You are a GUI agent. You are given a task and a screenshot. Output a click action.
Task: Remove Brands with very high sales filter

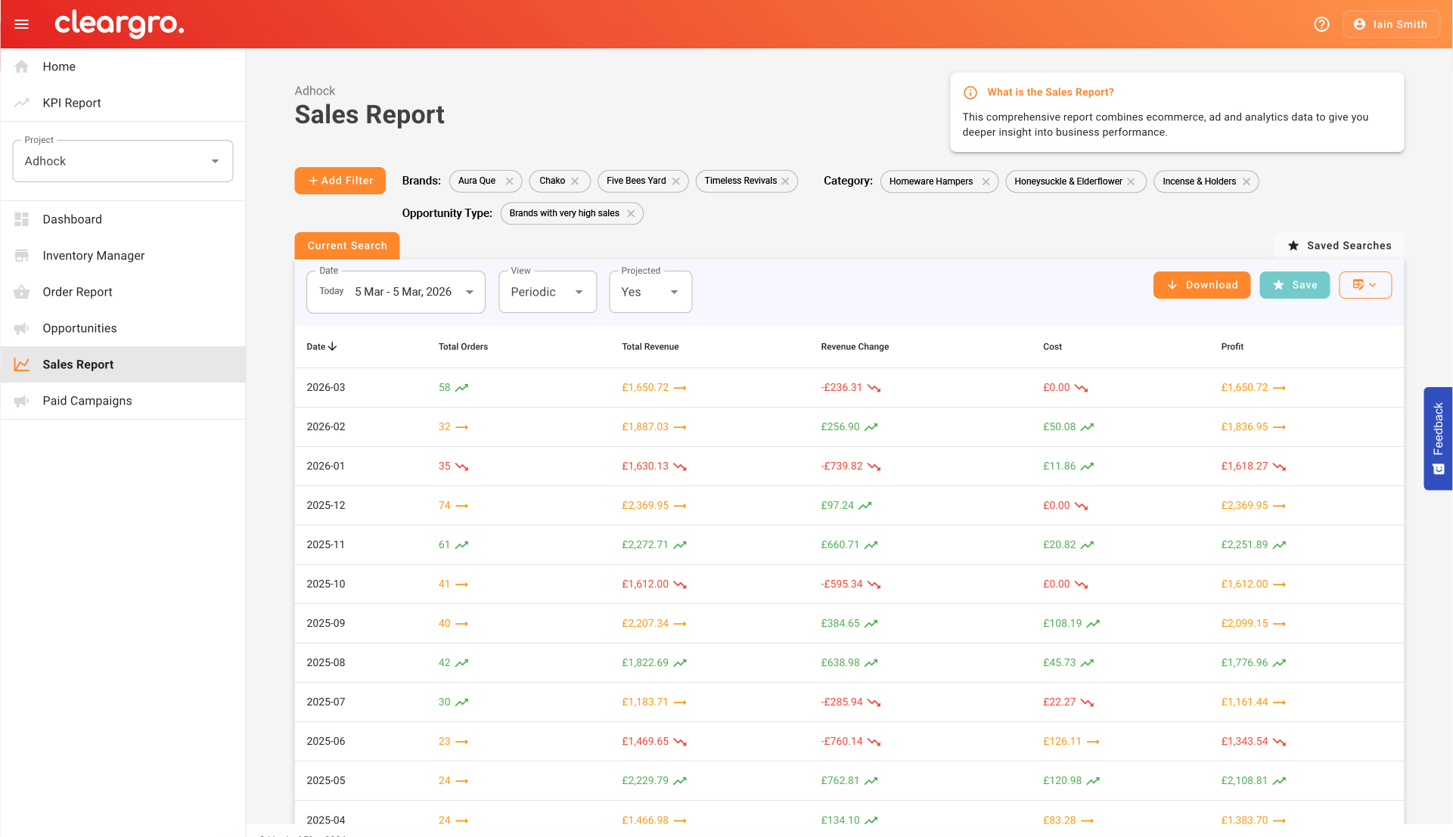click(631, 213)
